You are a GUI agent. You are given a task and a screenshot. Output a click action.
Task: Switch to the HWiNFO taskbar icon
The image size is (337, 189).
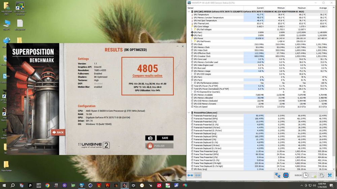click(82, 185)
